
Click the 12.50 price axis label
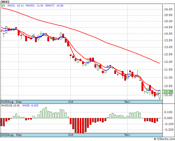coord(168,54)
